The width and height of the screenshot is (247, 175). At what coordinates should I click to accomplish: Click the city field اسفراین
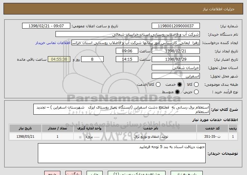176,76
